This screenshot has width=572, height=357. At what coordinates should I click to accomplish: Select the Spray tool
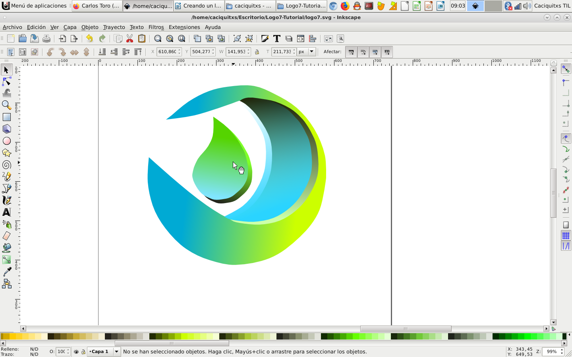pyautogui.click(x=7, y=224)
